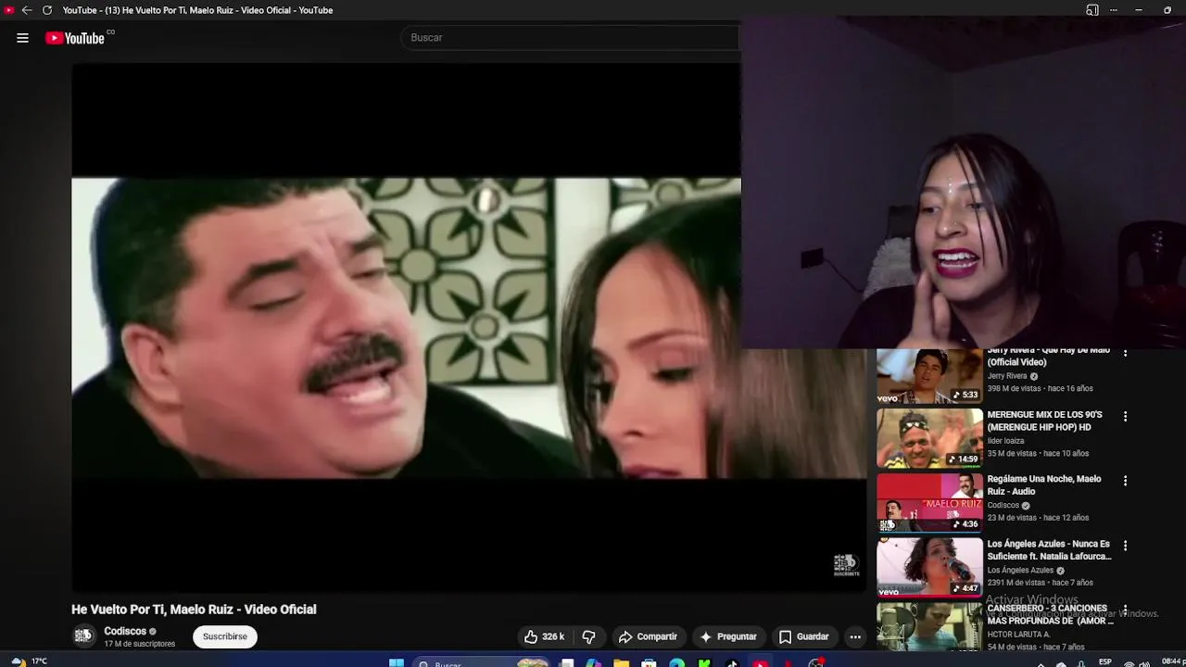This screenshot has height=667, width=1186.
Task: Open the Codiscos channel name link
Action: click(x=125, y=631)
